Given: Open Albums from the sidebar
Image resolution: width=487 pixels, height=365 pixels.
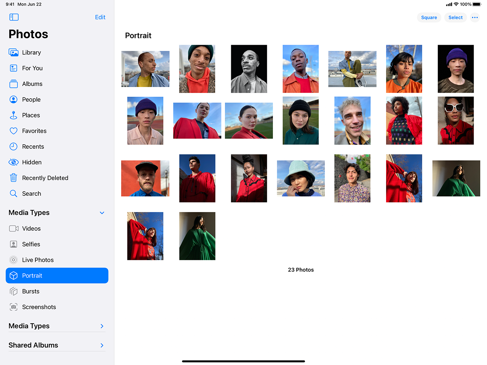Looking at the screenshot, I should click(57, 84).
